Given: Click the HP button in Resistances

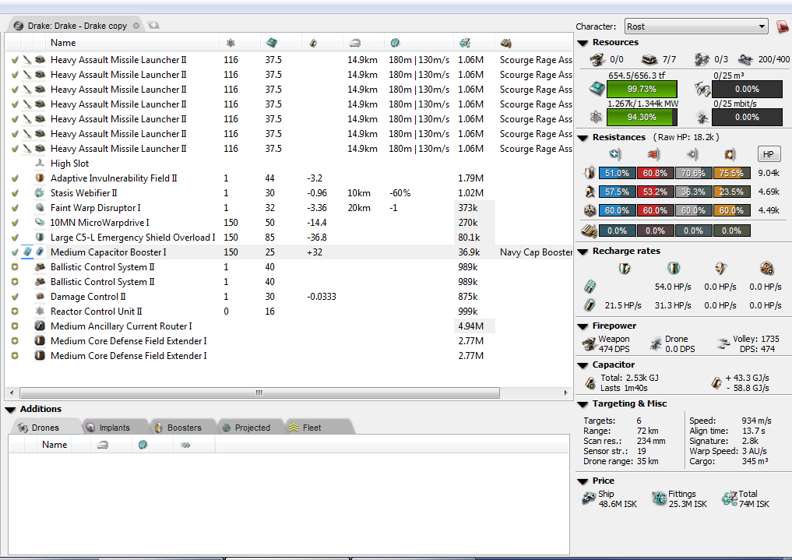Looking at the screenshot, I should click(769, 154).
